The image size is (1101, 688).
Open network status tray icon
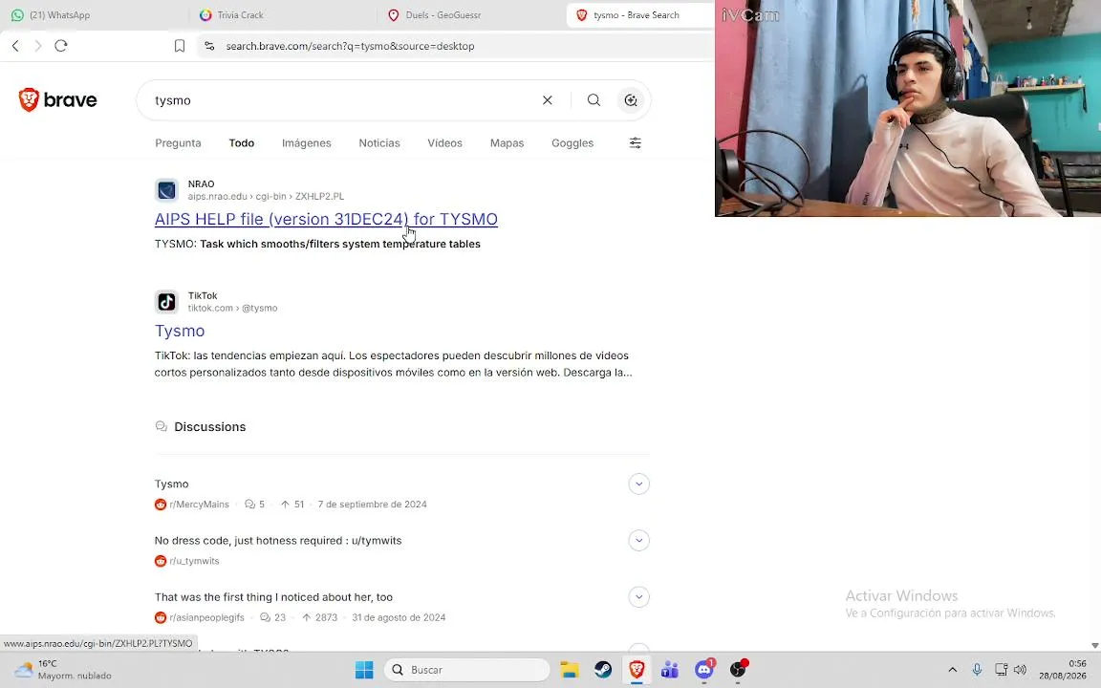click(x=1001, y=670)
